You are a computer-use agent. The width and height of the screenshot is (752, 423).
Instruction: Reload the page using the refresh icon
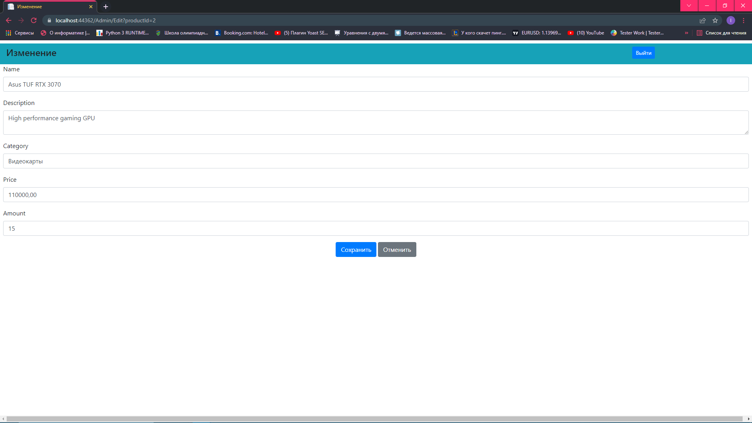[x=34, y=20]
